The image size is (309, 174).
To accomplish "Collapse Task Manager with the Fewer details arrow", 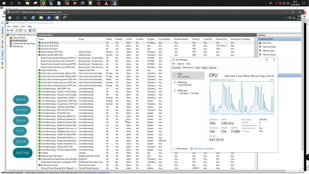I will click(x=174, y=148).
